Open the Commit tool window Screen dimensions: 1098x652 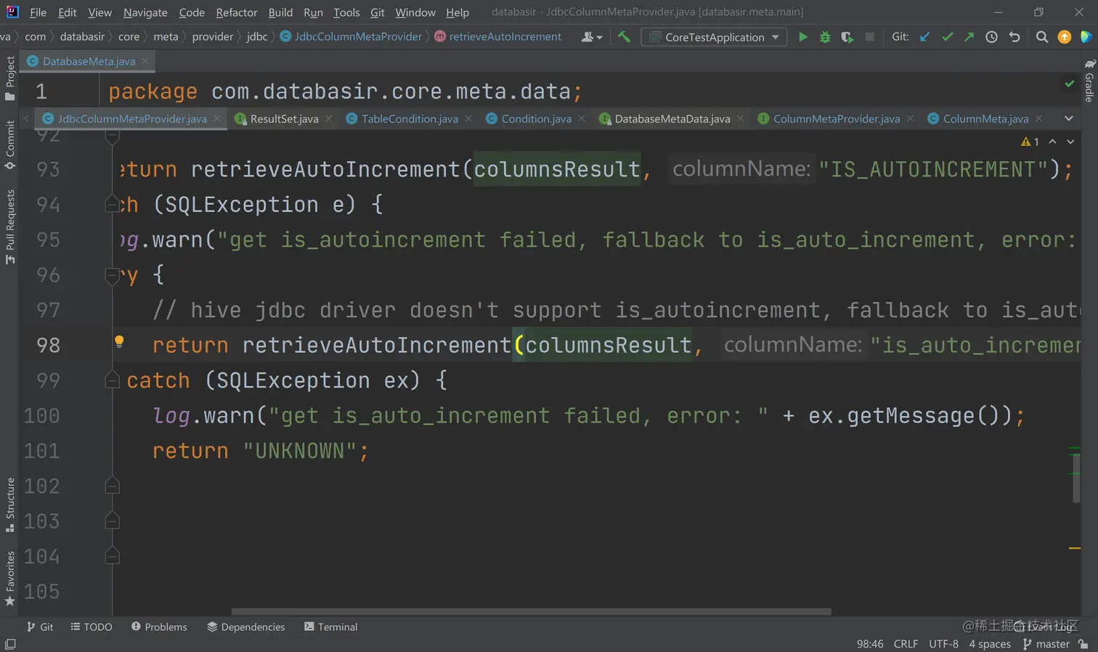(10, 144)
